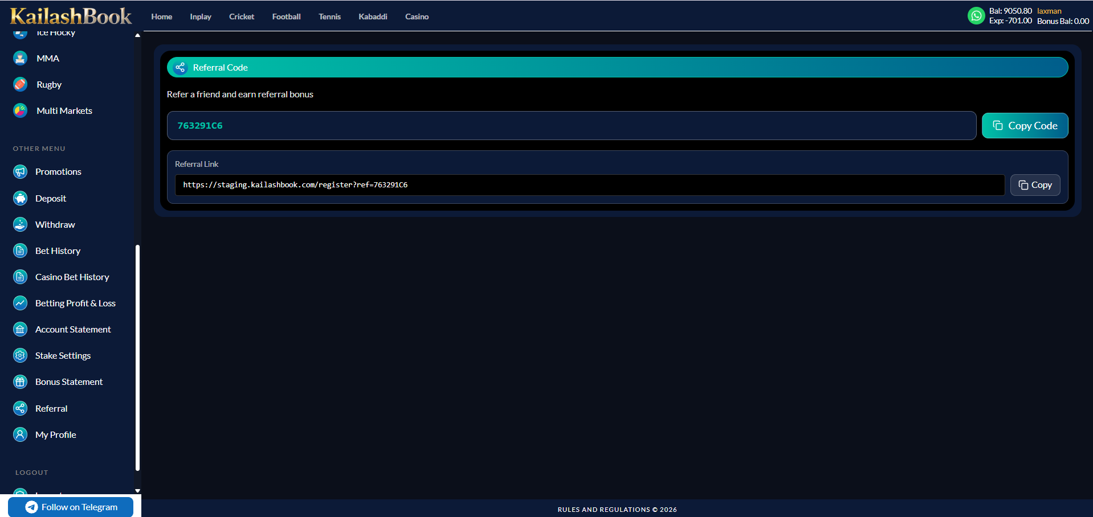
Task: Go to My Profile
Action: (x=55, y=434)
